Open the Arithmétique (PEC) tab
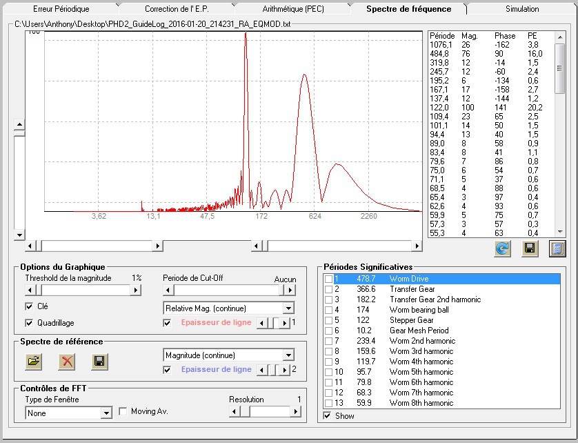This screenshot has width=578, height=443. point(293,9)
